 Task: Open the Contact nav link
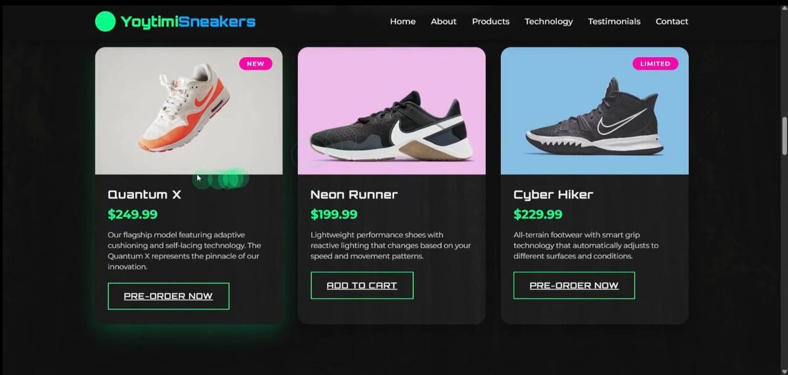pos(672,22)
